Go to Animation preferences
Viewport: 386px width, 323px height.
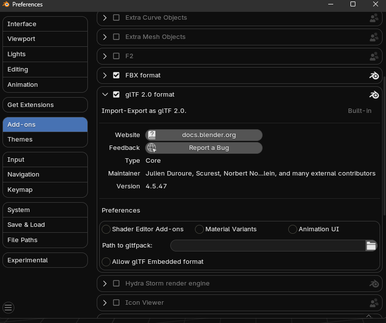coord(45,85)
